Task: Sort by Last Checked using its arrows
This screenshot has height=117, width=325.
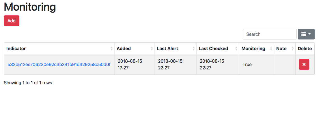Action: click(237, 49)
